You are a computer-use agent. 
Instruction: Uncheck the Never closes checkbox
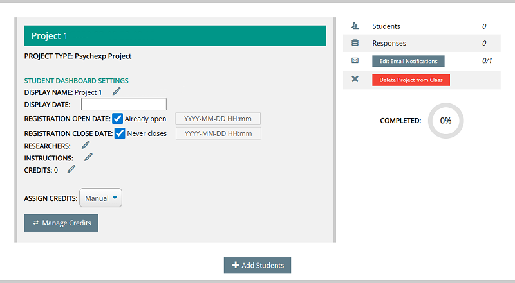click(x=120, y=133)
